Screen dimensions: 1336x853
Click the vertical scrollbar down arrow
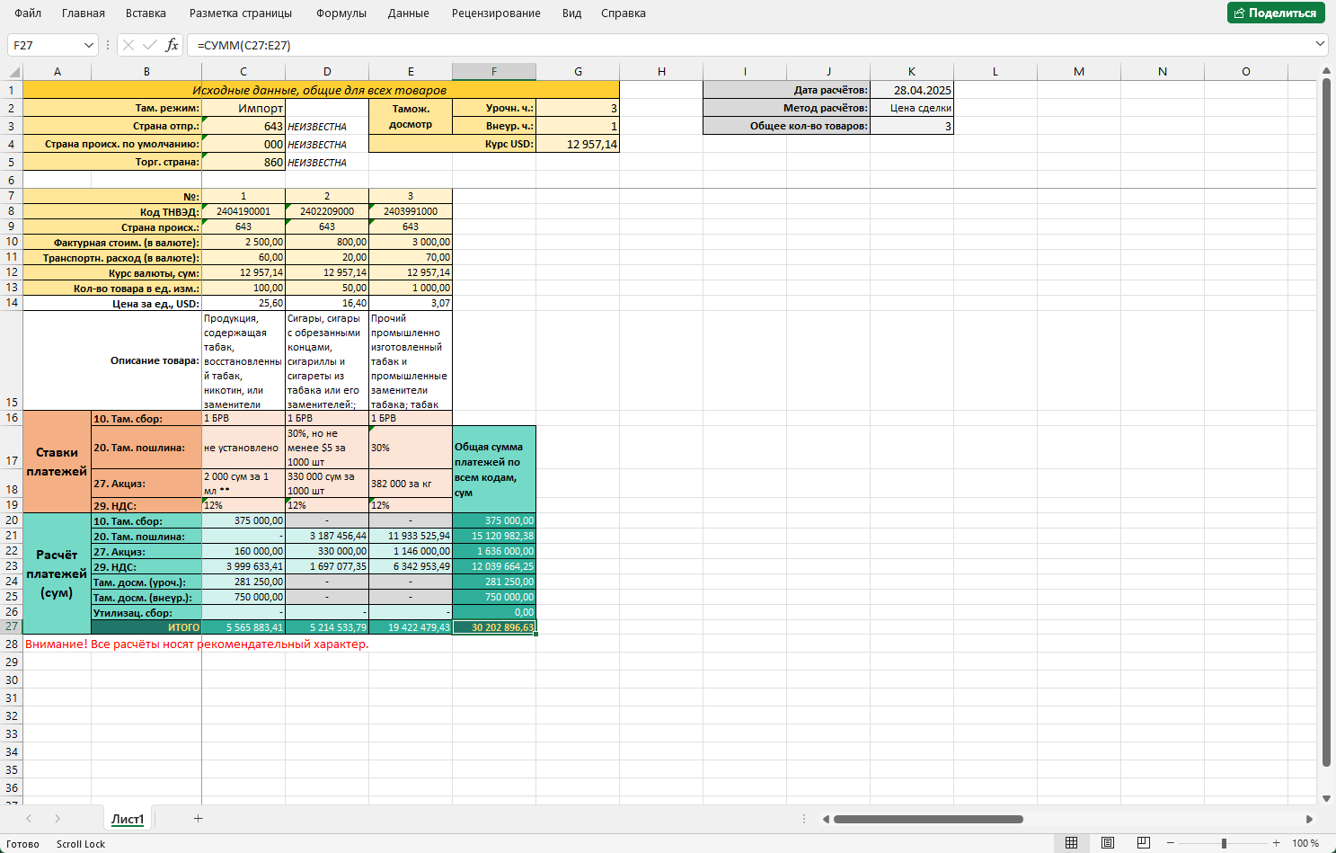(x=1326, y=798)
